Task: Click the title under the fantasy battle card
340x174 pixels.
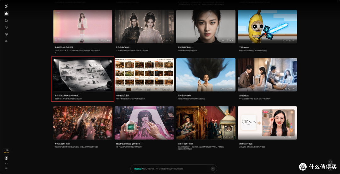Action: click(x=62, y=144)
